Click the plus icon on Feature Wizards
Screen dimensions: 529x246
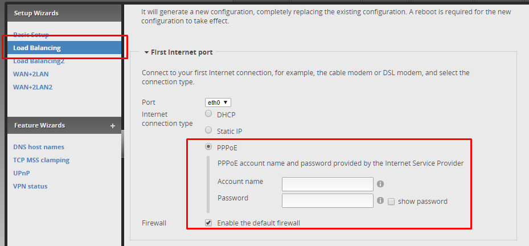coord(113,125)
